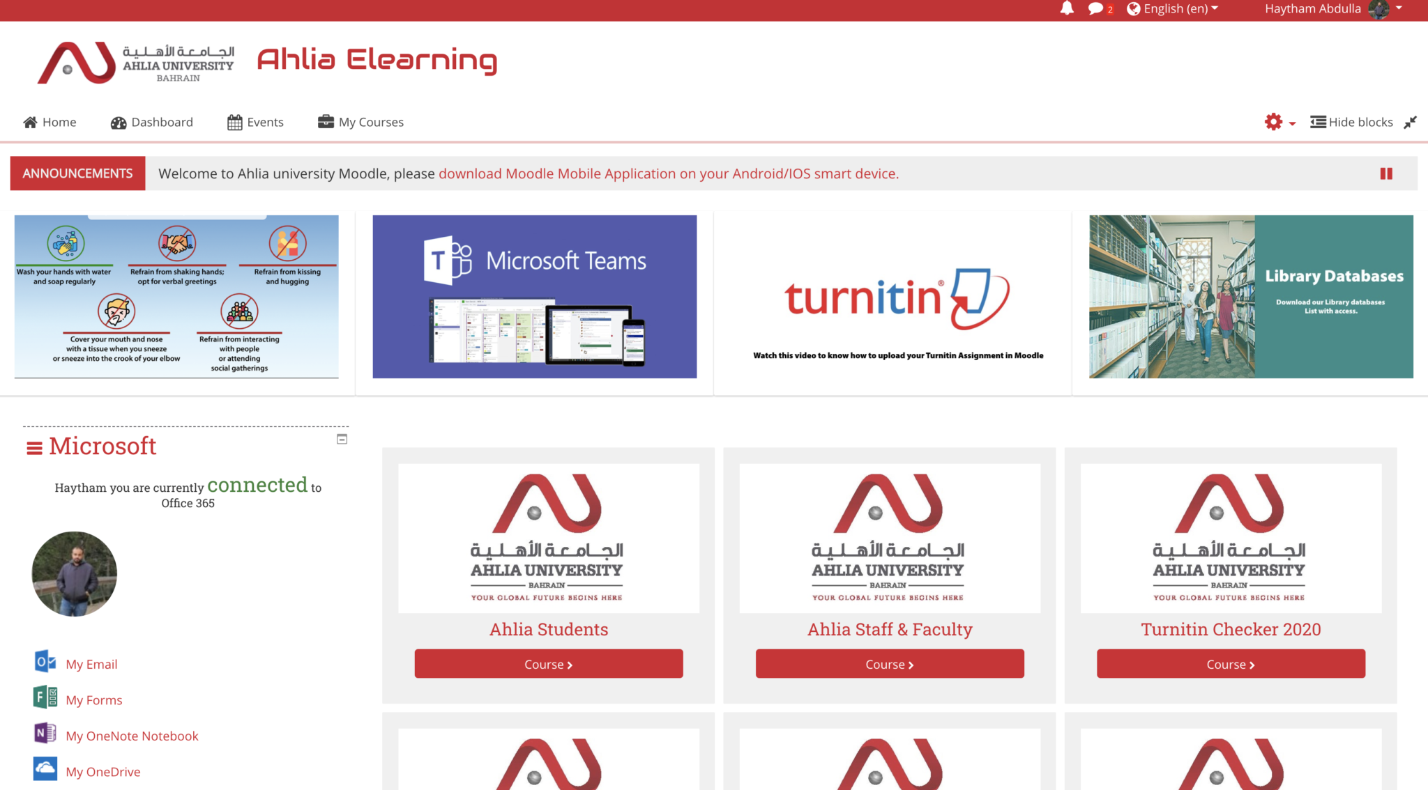Viewport: 1428px width, 790px height.
Task: Click the Ahlia University header logo
Action: tap(136, 63)
